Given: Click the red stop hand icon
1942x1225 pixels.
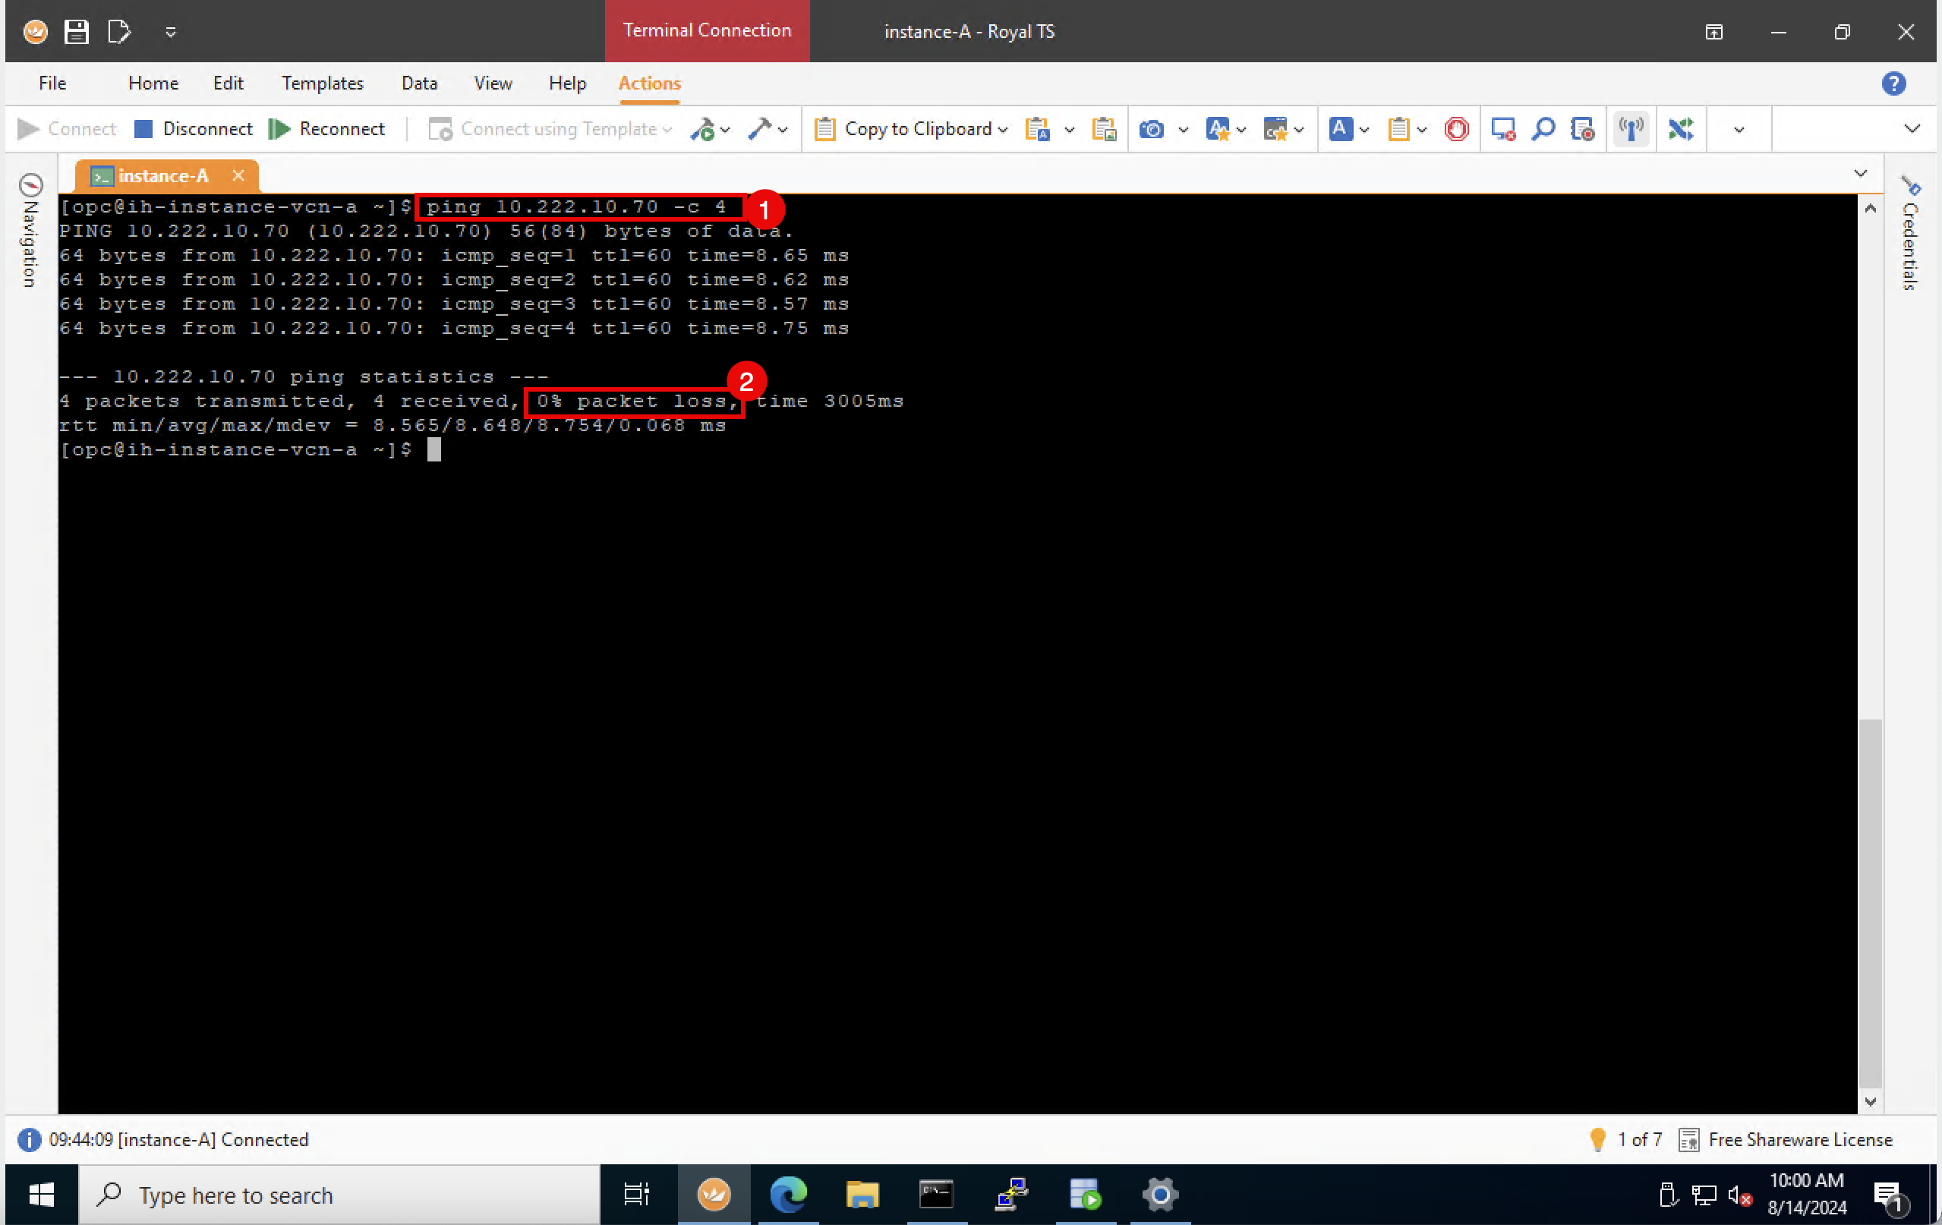Looking at the screenshot, I should click(x=1456, y=129).
